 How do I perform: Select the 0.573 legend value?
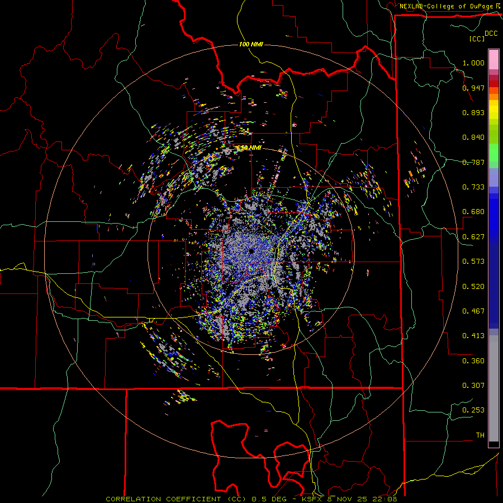[x=473, y=262]
